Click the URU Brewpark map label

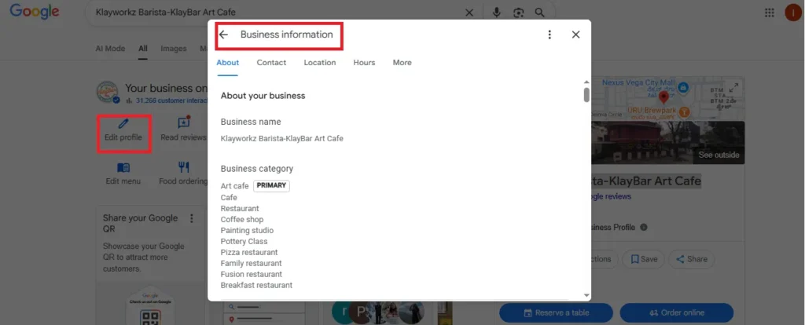click(652, 111)
